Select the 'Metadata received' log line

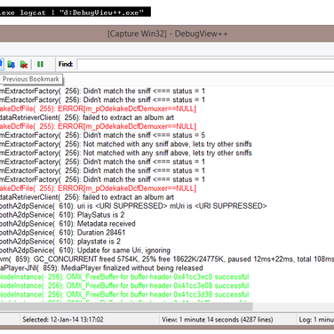pos(167,224)
